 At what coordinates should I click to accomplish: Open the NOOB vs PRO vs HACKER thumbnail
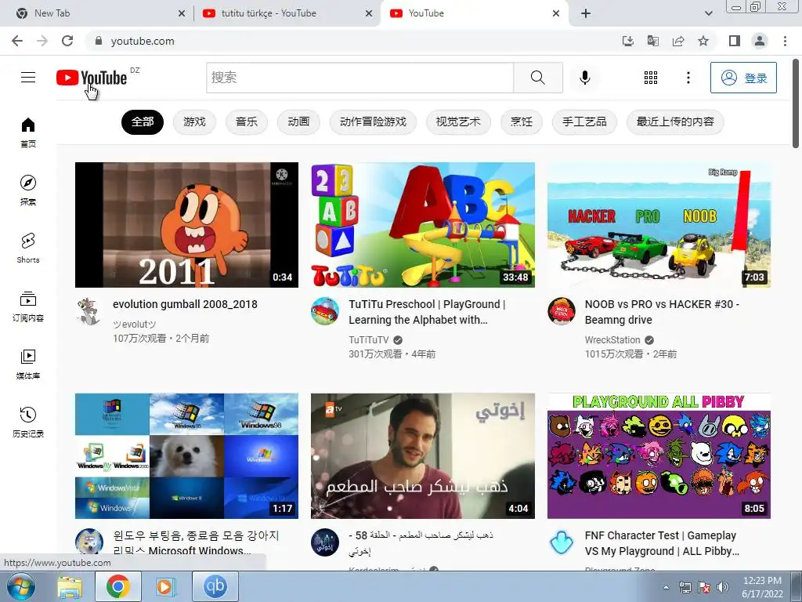[659, 225]
